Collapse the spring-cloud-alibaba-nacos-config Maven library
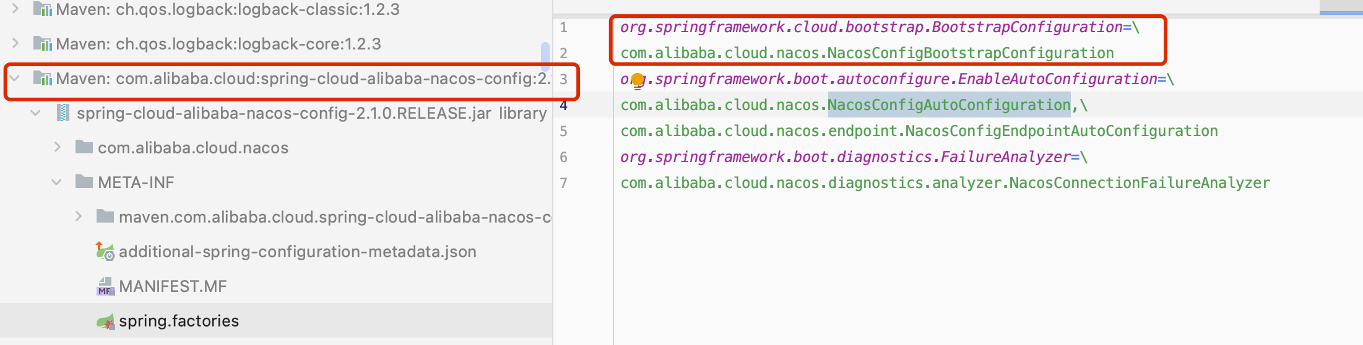 click(x=15, y=78)
